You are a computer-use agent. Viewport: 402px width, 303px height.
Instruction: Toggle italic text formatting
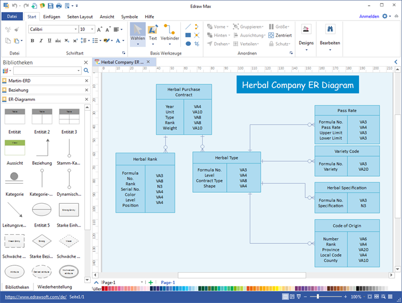coord(41,41)
